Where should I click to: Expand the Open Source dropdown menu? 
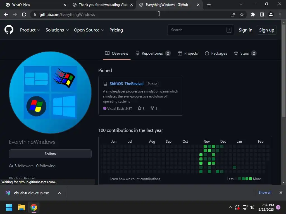[x=89, y=30]
